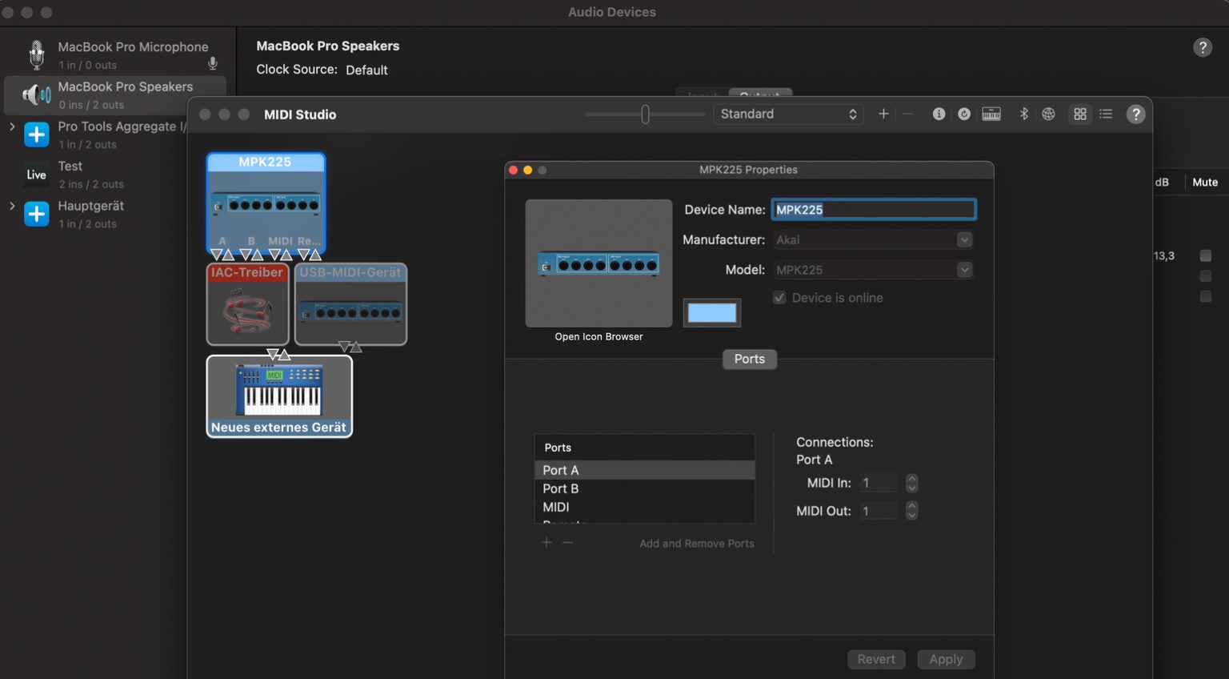Image resolution: width=1229 pixels, height=679 pixels.
Task: Show device info with the info icon
Action: point(939,114)
